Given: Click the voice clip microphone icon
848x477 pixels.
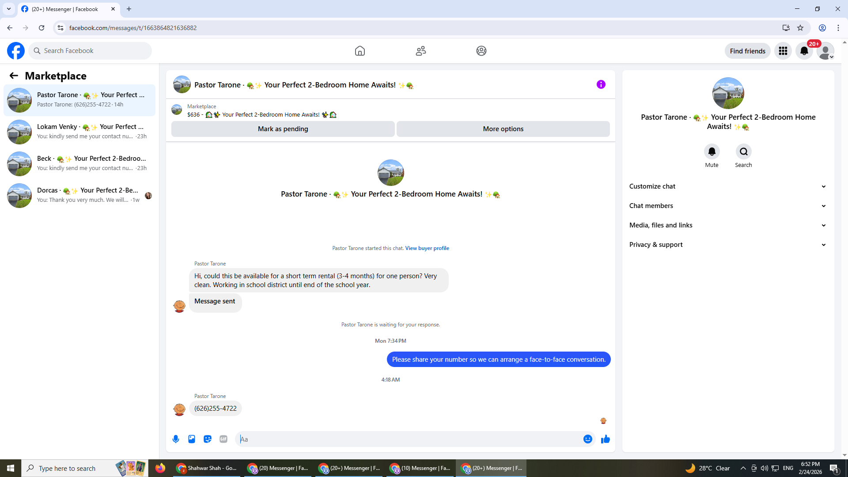Looking at the screenshot, I should click(x=176, y=439).
